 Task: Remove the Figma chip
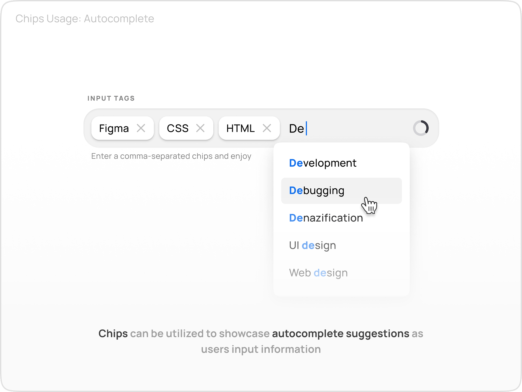click(141, 128)
